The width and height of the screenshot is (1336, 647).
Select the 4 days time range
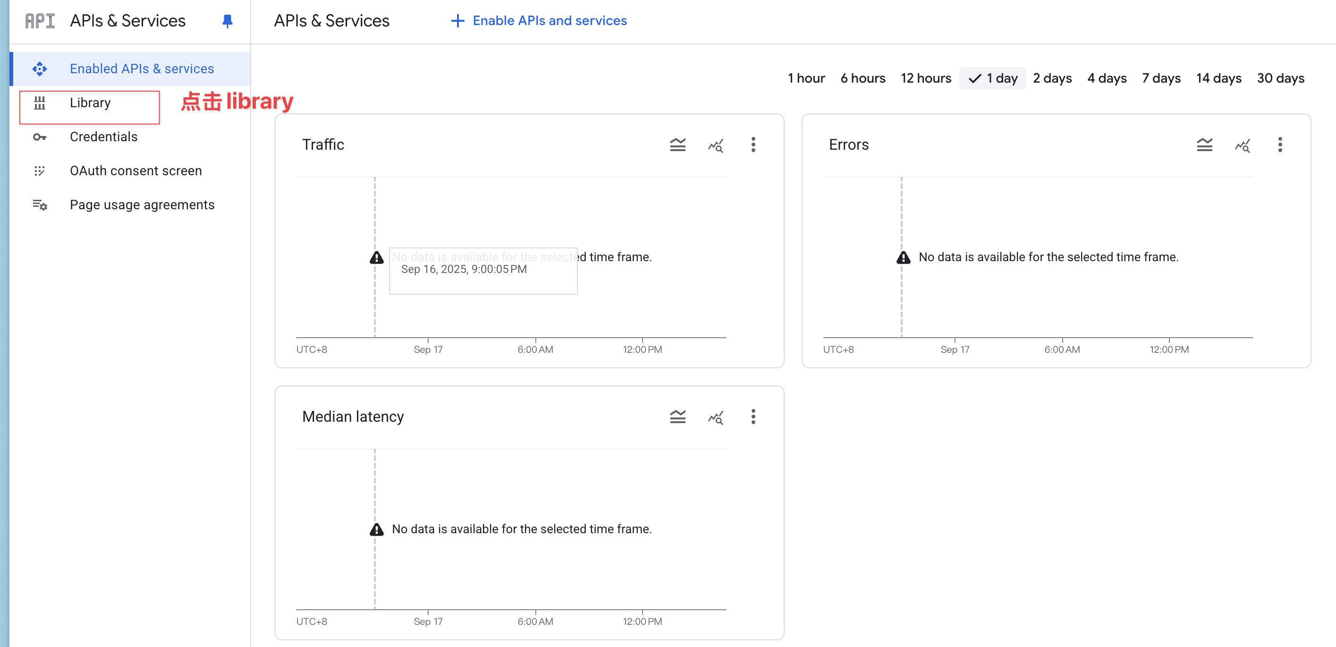point(1107,78)
